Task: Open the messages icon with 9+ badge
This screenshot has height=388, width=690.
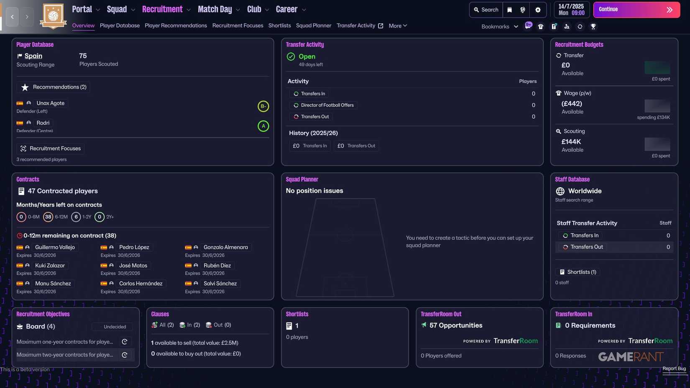Action: point(528,26)
